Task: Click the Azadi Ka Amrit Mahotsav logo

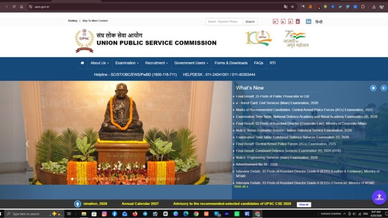Action: [x=296, y=39]
